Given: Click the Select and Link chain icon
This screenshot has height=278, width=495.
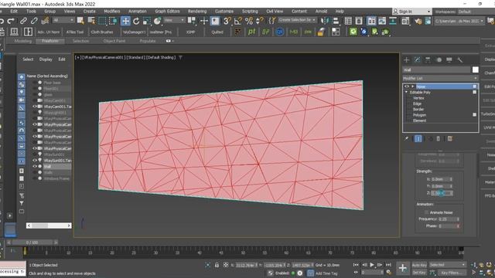Looking at the screenshot, I should 23,21.
